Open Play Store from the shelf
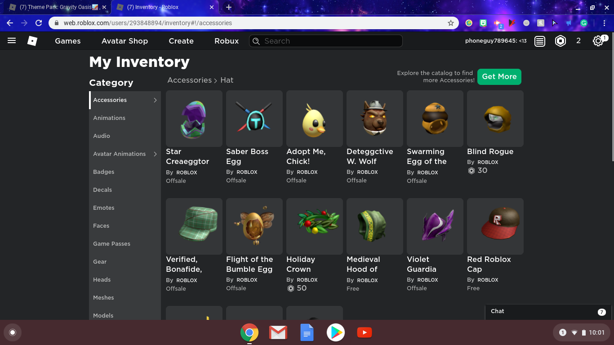614x345 pixels. pos(336,332)
